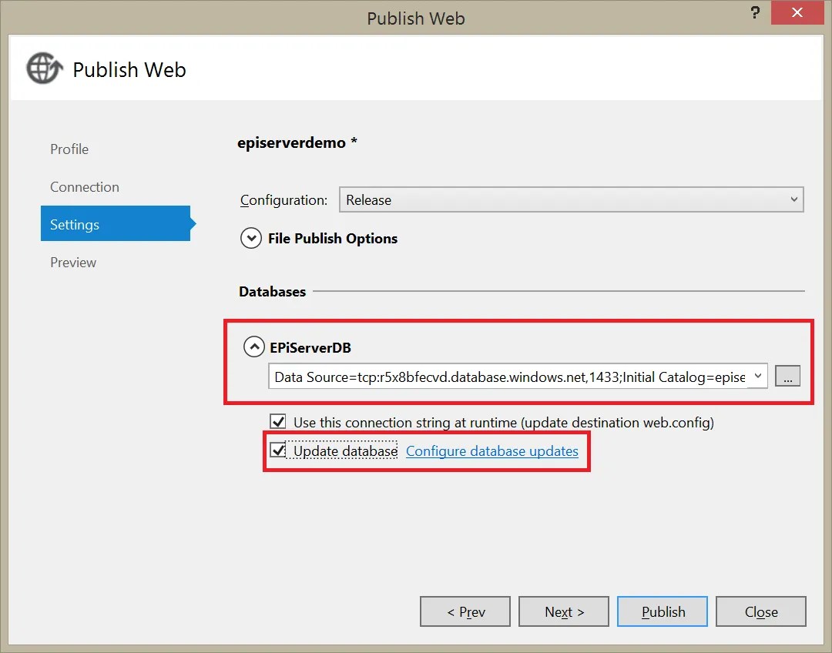The width and height of the screenshot is (832, 653).
Task: Click the Next button
Action: click(563, 611)
